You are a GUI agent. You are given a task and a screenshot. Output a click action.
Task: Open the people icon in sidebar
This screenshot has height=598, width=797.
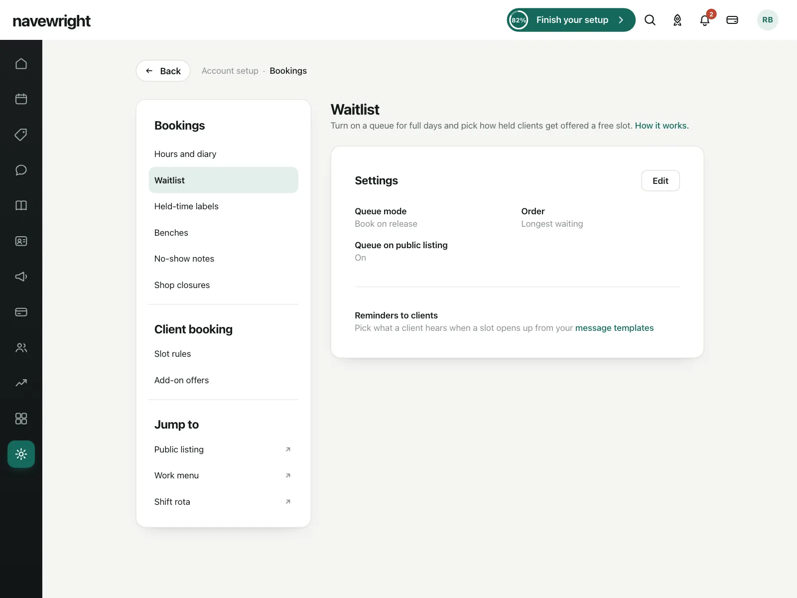[x=21, y=348]
